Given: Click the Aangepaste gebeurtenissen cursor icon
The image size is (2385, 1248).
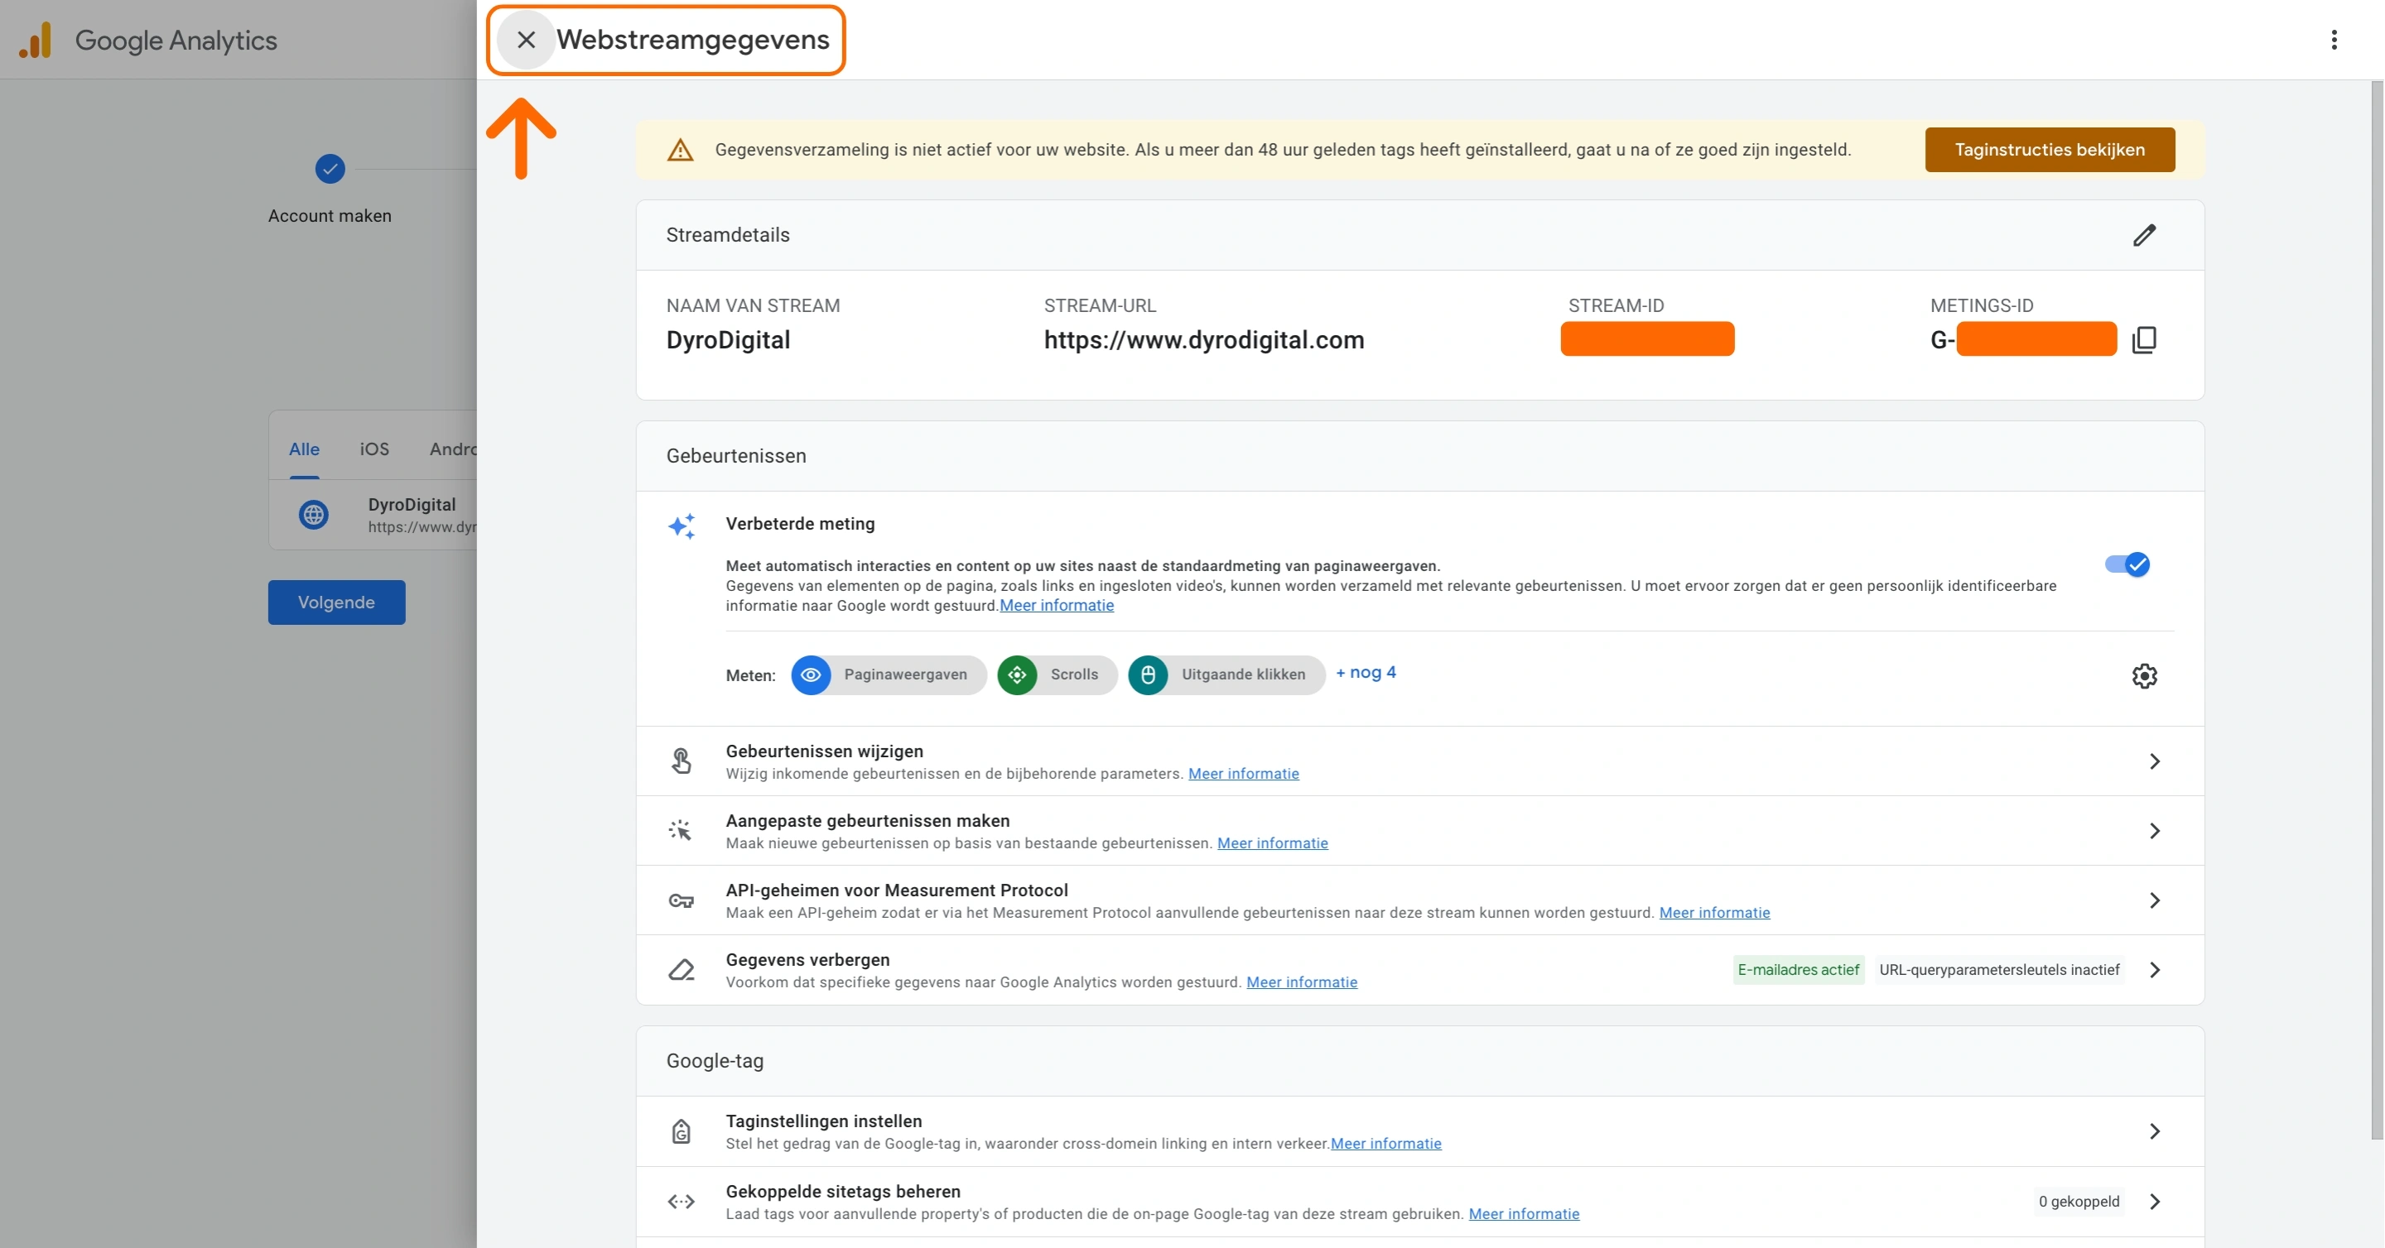Looking at the screenshot, I should coord(681,830).
